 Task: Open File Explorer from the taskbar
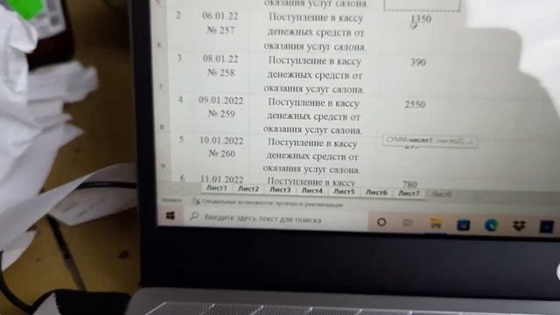436,224
